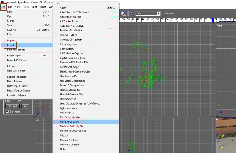The image size is (236, 153).
Task: Choose Again in the export list
Action: [86, 8]
